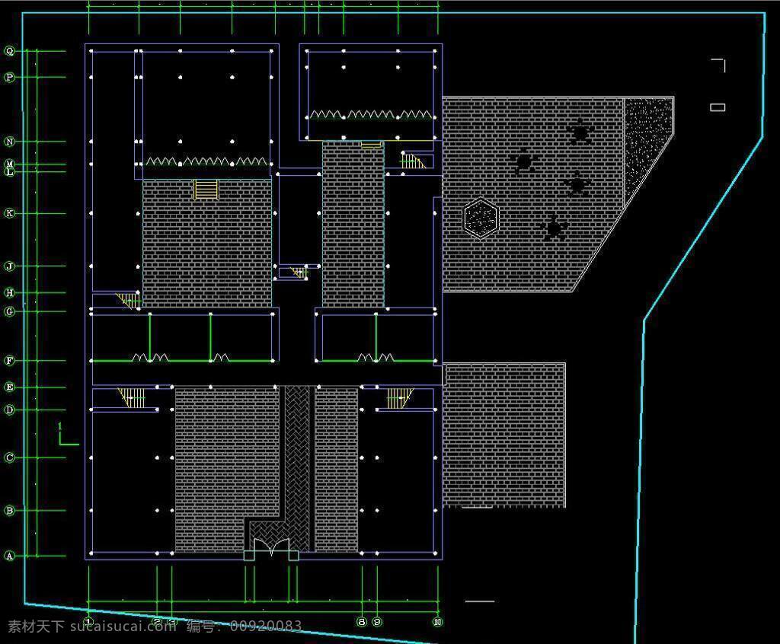The height and width of the screenshot is (644, 780).
Task: Click column grid bubble 9
Action: pos(377,622)
